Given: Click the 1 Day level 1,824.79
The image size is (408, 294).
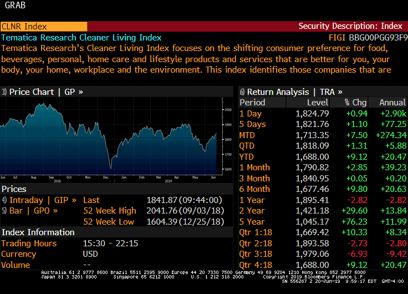Looking at the screenshot, I should click(312, 114).
